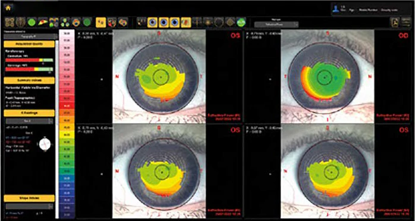Click the OS label of the bottom-right map

click(404, 130)
